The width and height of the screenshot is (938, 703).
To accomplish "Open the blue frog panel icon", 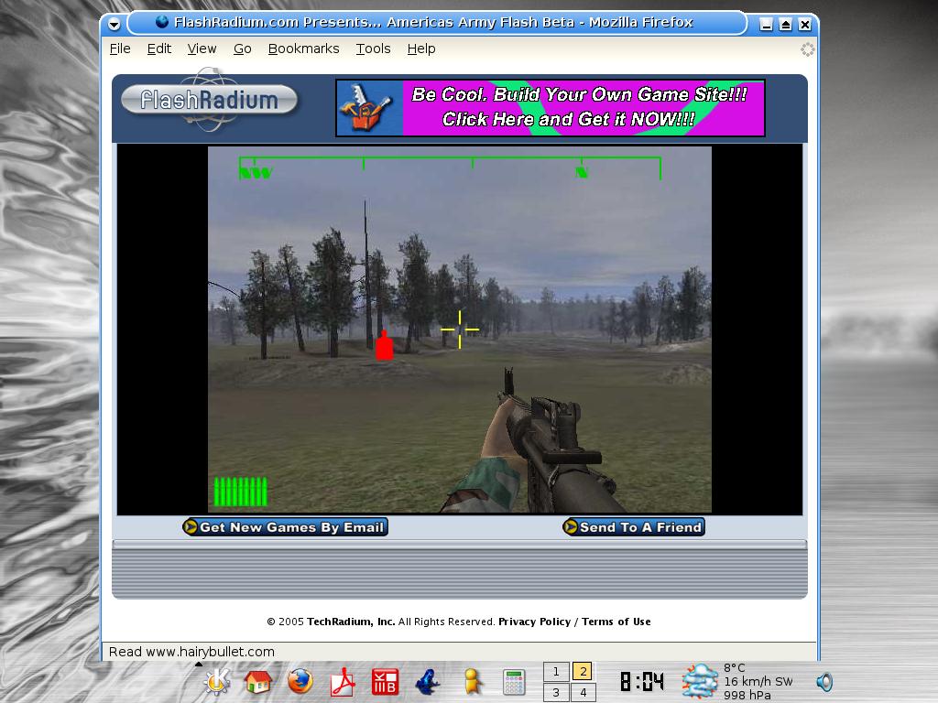I will 429,681.
